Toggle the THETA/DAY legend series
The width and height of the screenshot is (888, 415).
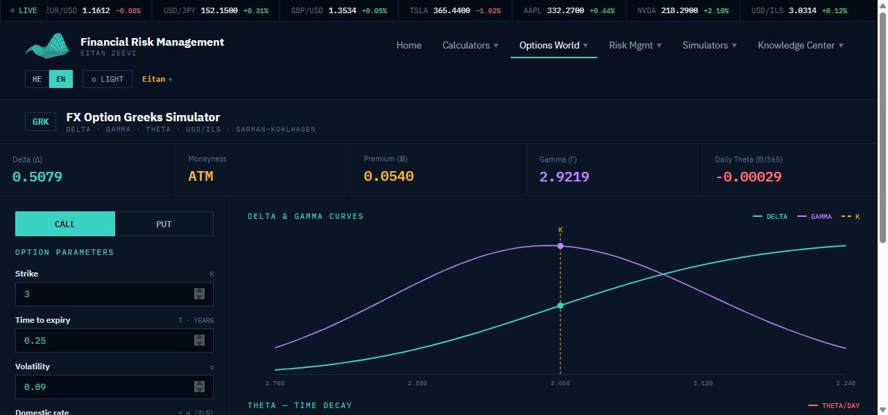click(834, 405)
